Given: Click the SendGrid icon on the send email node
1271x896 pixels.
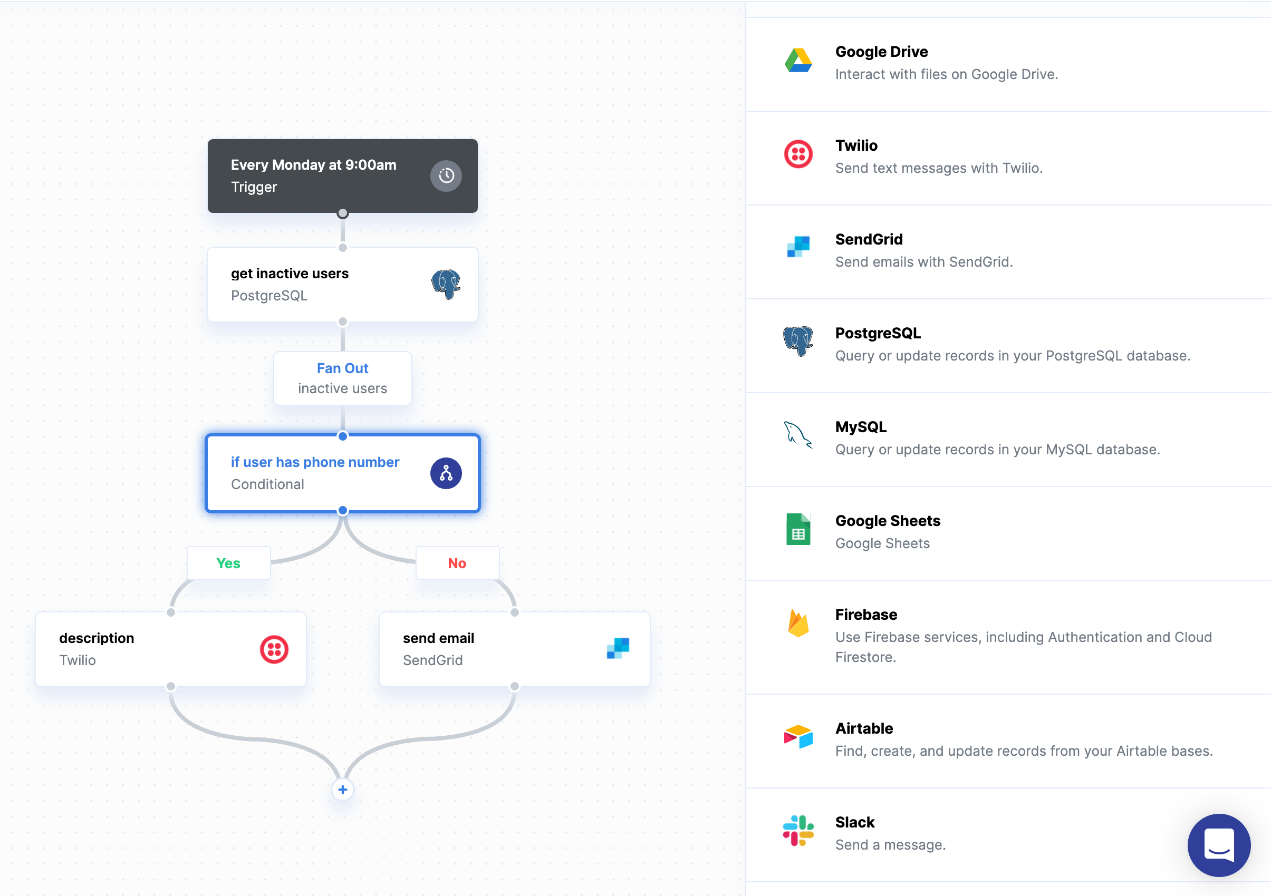Looking at the screenshot, I should [x=618, y=648].
